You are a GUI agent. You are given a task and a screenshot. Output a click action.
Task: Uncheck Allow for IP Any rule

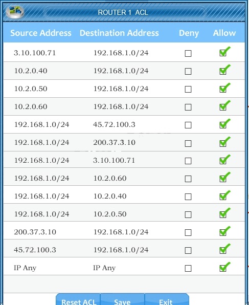coord(223,268)
